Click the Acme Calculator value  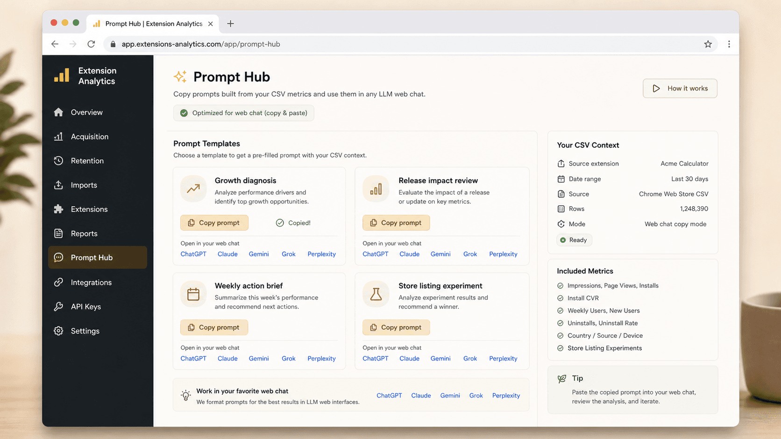pyautogui.click(x=684, y=164)
